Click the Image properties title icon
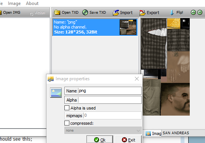This screenshot has width=205, height=143. (51, 79)
